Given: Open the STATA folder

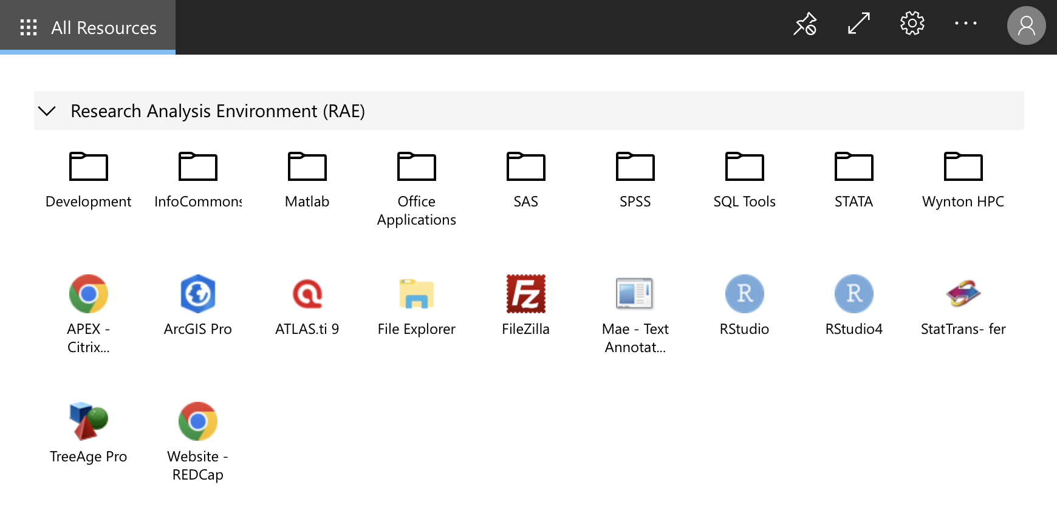Looking at the screenshot, I should click(854, 179).
